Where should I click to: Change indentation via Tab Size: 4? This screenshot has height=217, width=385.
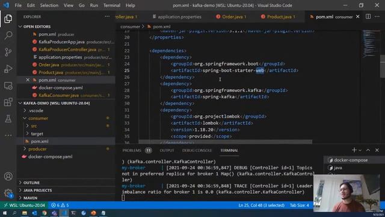click(300, 205)
